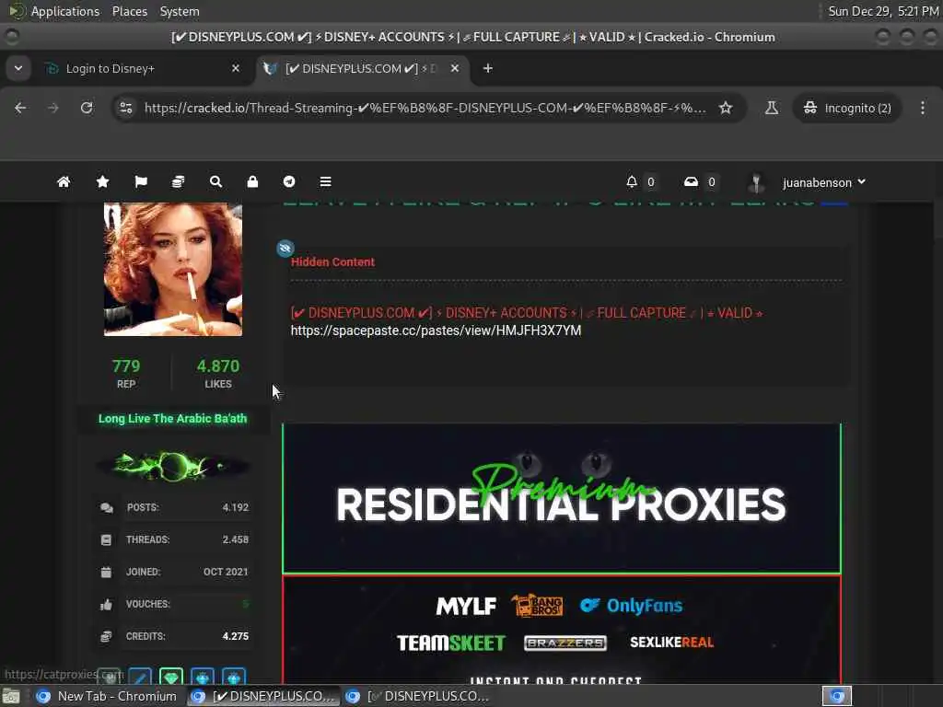943x707 pixels.
Task: Close the DISNEYPLUS.COM tab
Action: click(455, 68)
